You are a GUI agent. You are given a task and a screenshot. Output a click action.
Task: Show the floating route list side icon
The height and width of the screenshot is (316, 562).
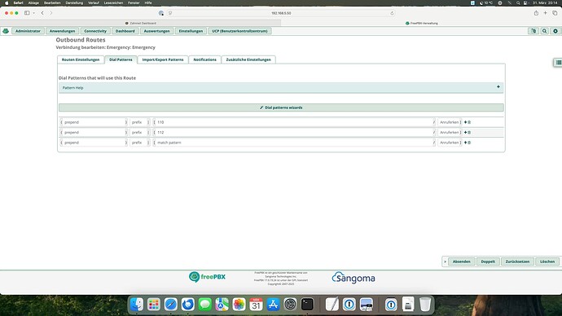558,63
